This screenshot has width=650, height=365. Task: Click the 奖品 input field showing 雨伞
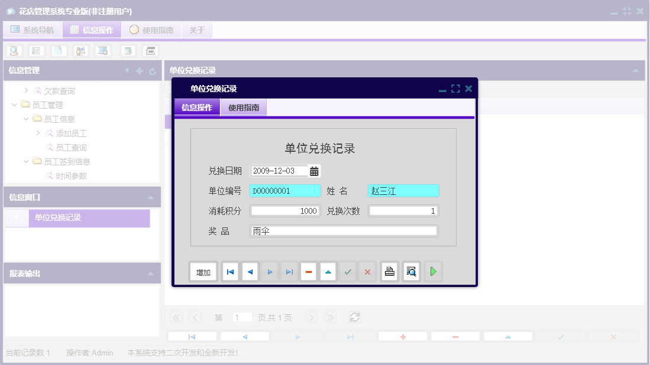[x=343, y=230]
